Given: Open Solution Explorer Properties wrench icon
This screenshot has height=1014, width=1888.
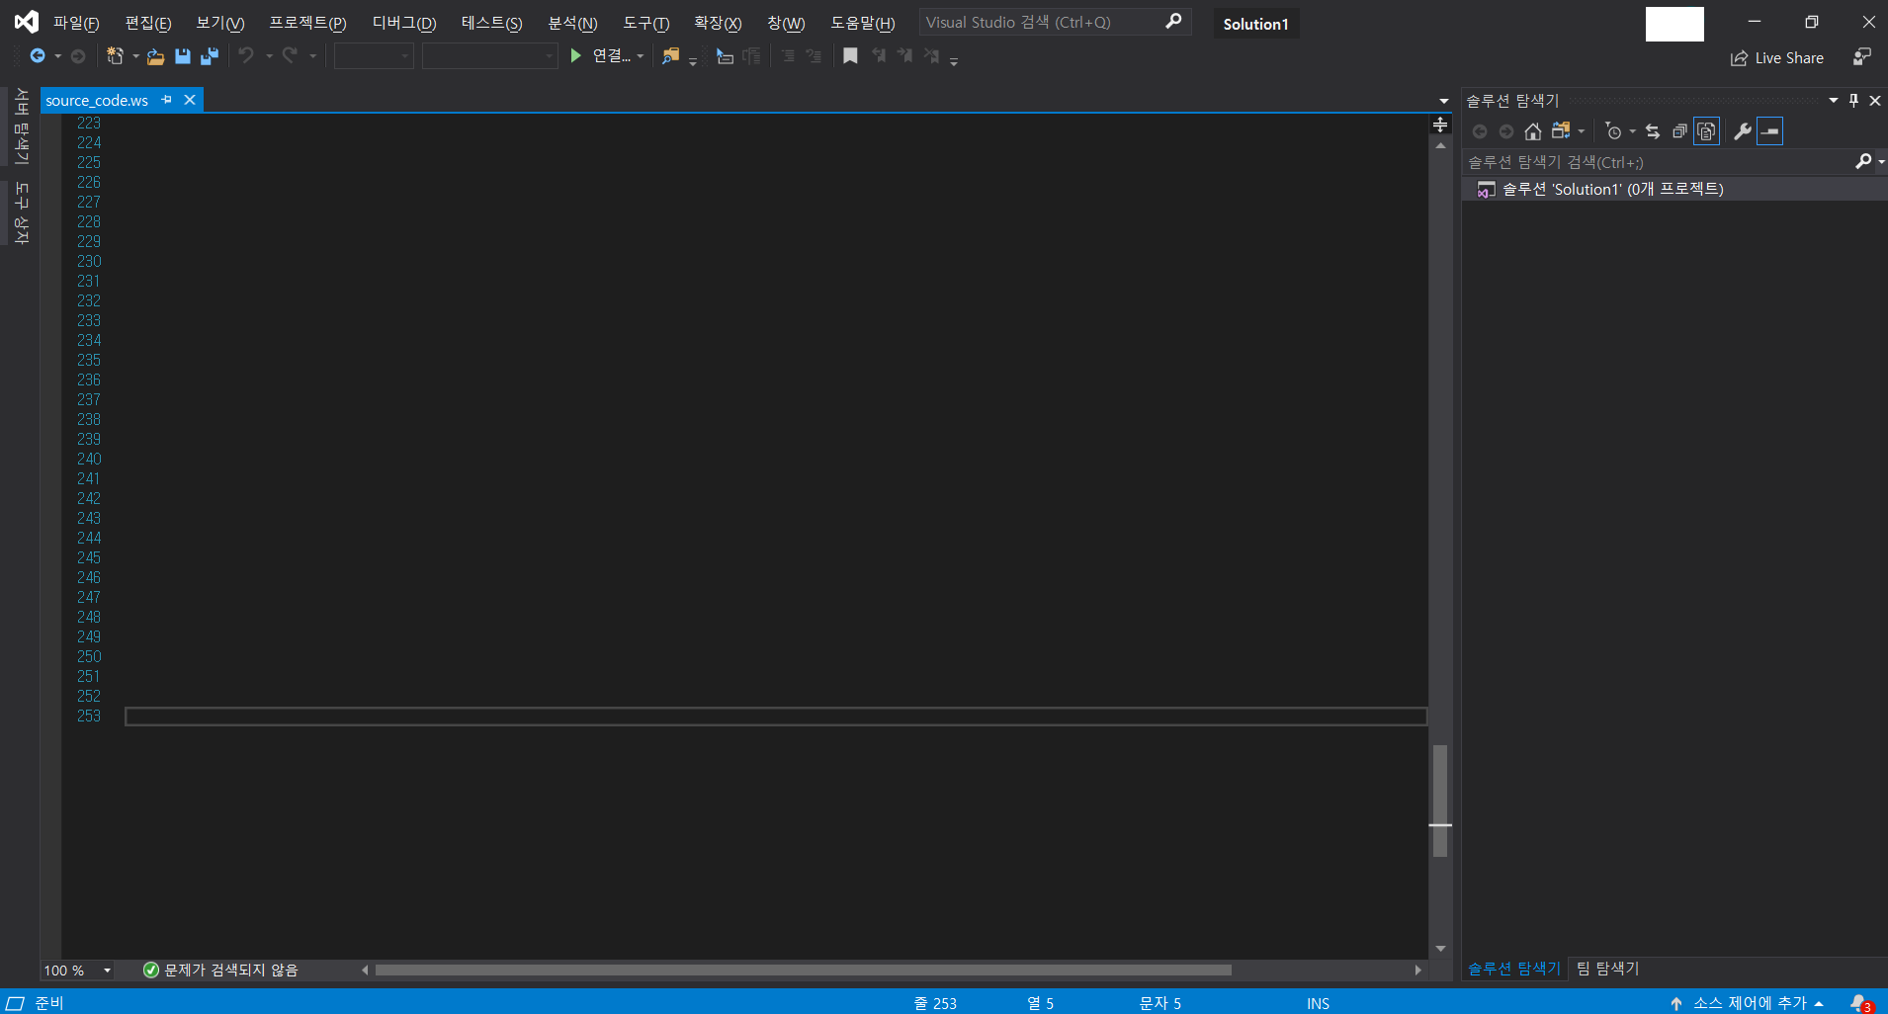Looking at the screenshot, I should [1744, 130].
